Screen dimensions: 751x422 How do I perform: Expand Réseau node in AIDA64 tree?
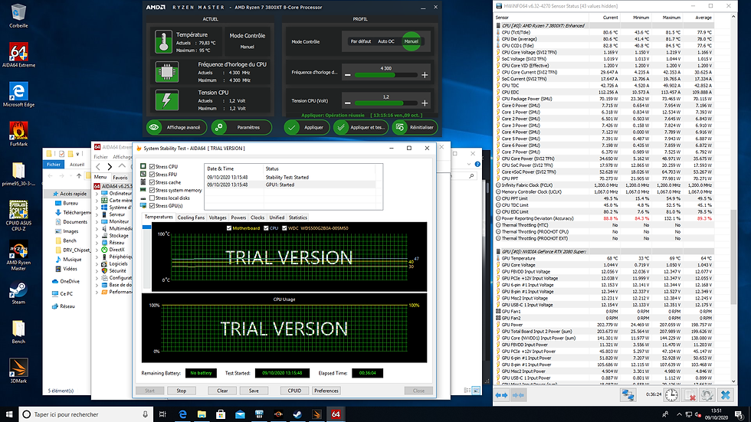pyautogui.click(x=97, y=243)
